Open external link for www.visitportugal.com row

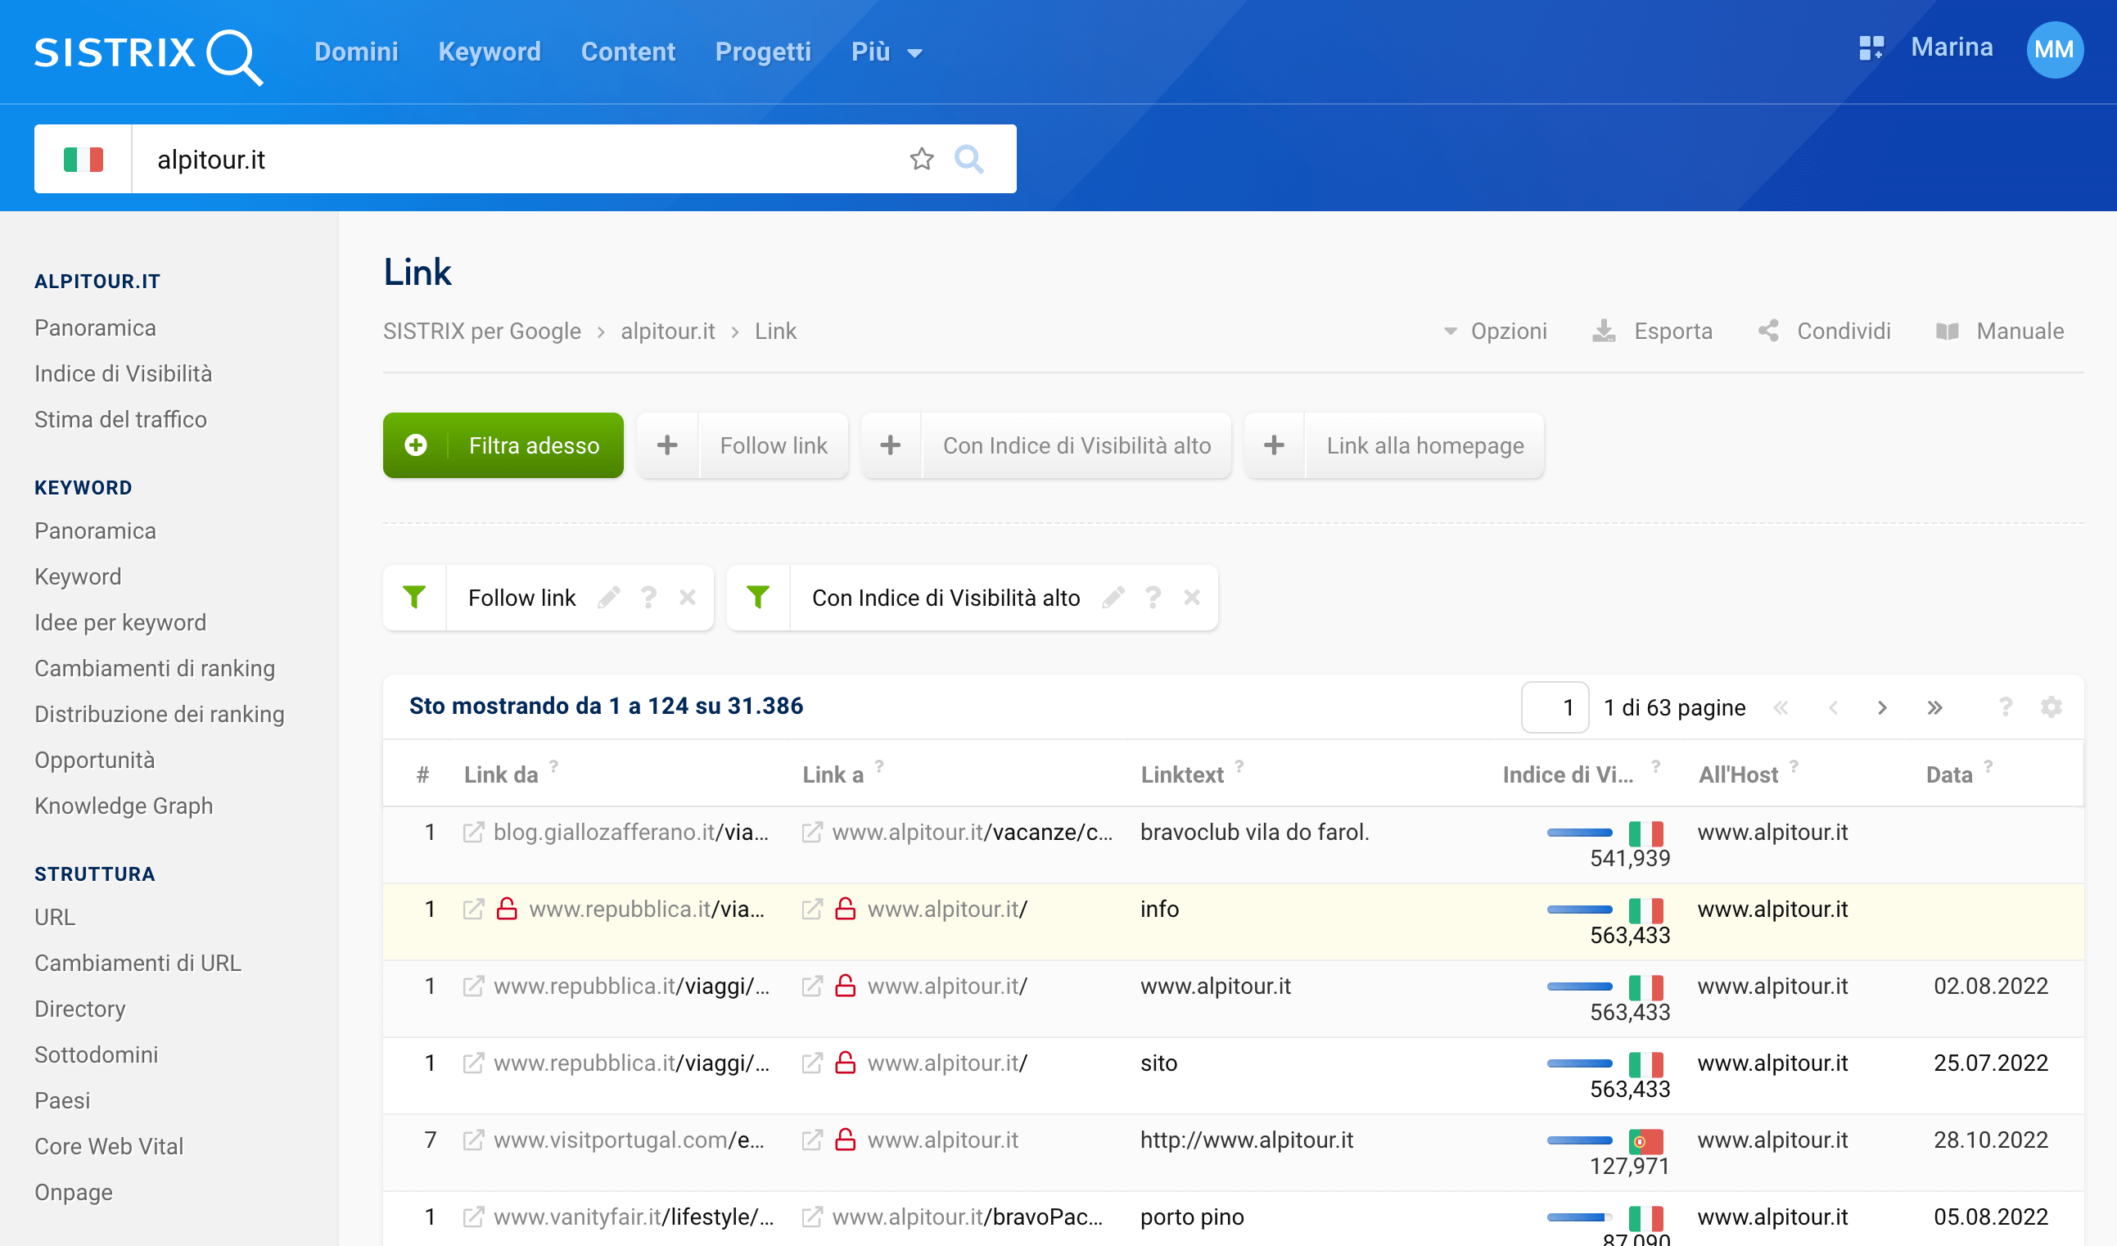pyautogui.click(x=474, y=1140)
